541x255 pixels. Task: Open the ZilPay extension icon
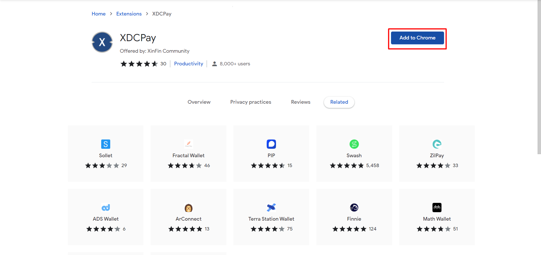click(437, 144)
